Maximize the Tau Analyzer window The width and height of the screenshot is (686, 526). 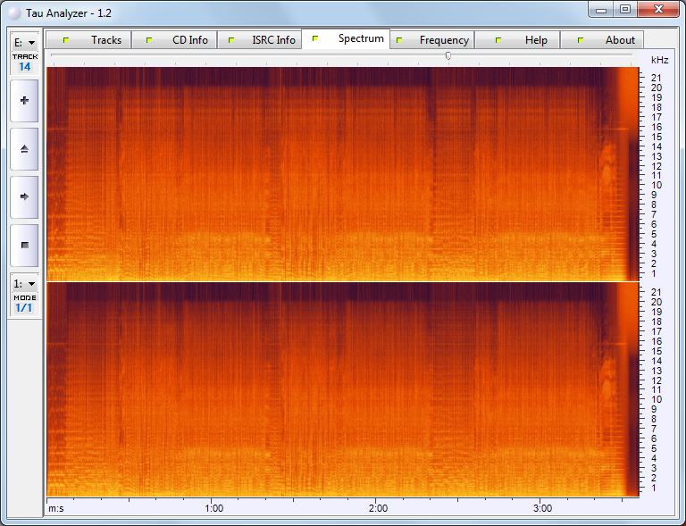tap(625, 9)
